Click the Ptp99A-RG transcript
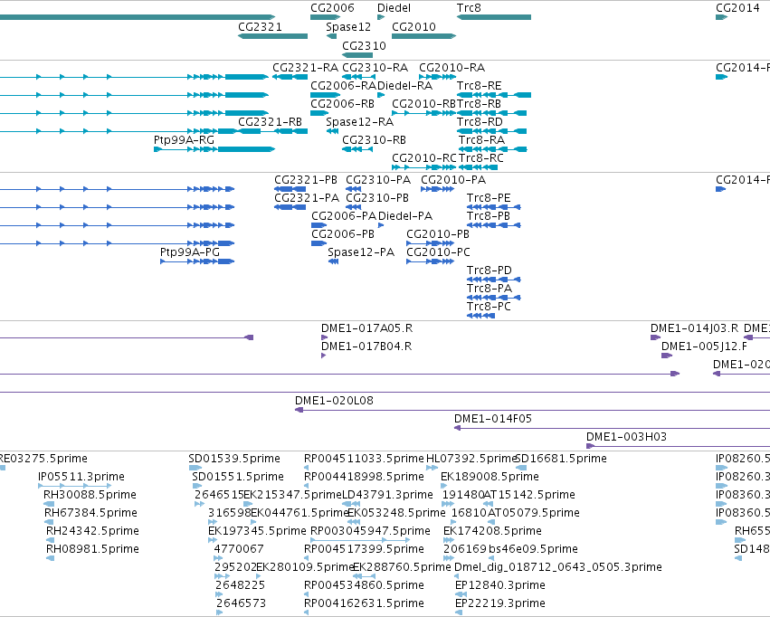The image size is (770, 617). (x=214, y=149)
